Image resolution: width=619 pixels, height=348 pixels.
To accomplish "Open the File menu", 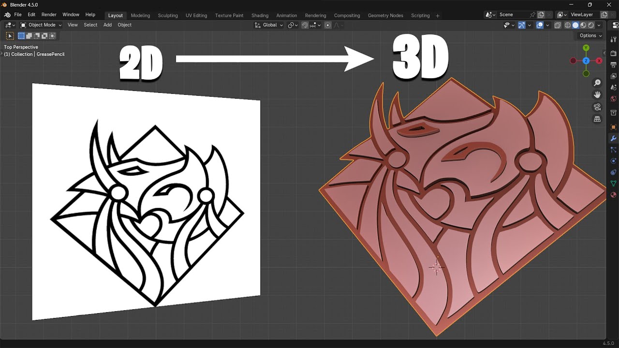I will point(18,15).
